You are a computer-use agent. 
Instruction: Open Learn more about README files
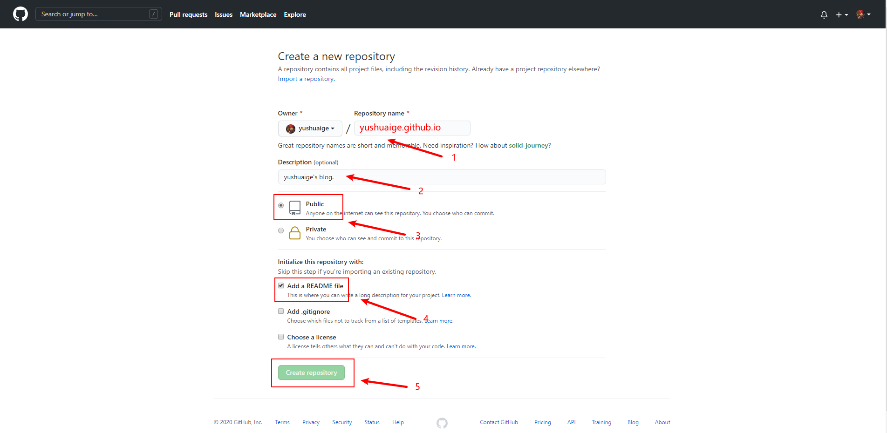point(457,295)
